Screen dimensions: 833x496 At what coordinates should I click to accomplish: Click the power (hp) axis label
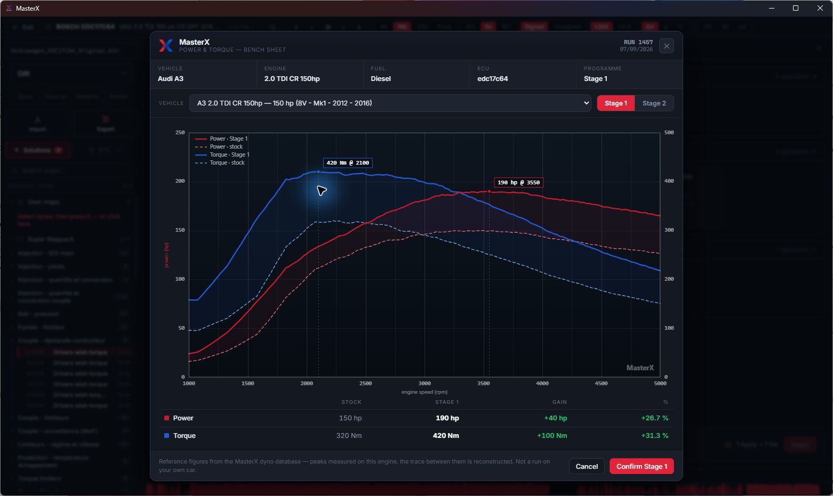pyautogui.click(x=166, y=255)
